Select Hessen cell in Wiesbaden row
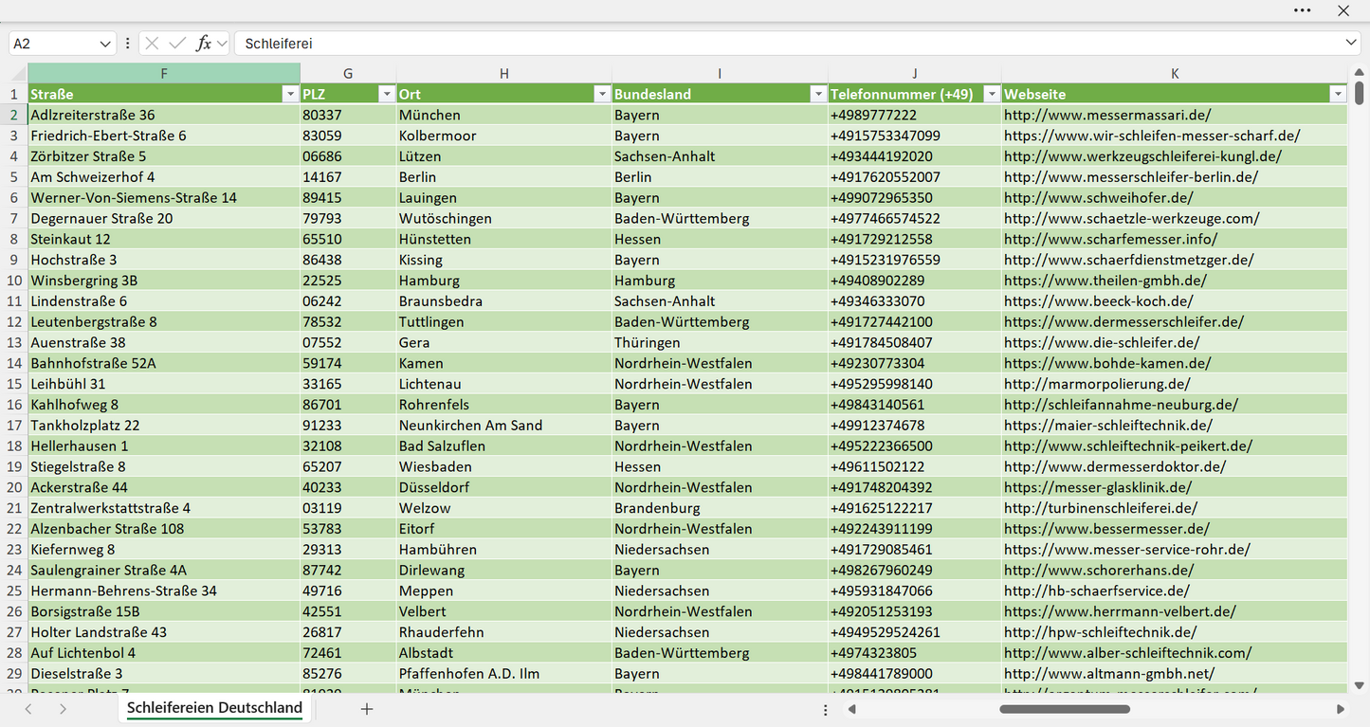This screenshot has width=1370, height=727. (720, 466)
